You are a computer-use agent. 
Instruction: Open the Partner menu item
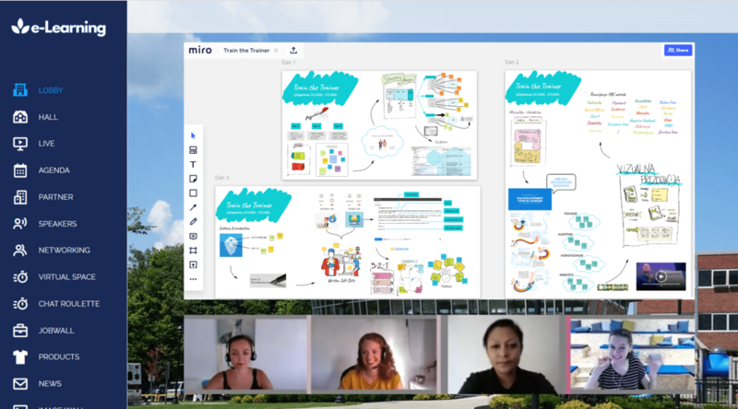(x=55, y=197)
